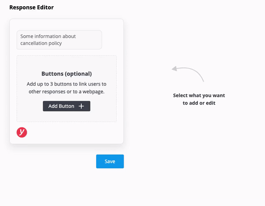Click the 'Buttons (optional)' title
The height and width of the screenshot is (206, 265).
(66, 74)
